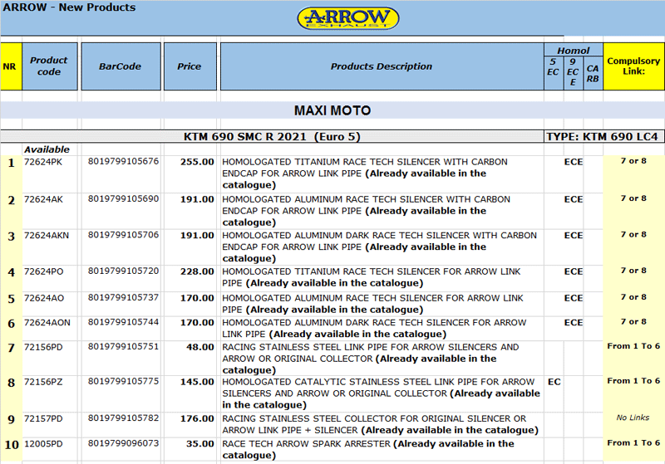Screen dimensions: 665x464
Task: Click row number 10
Action: 12,445
